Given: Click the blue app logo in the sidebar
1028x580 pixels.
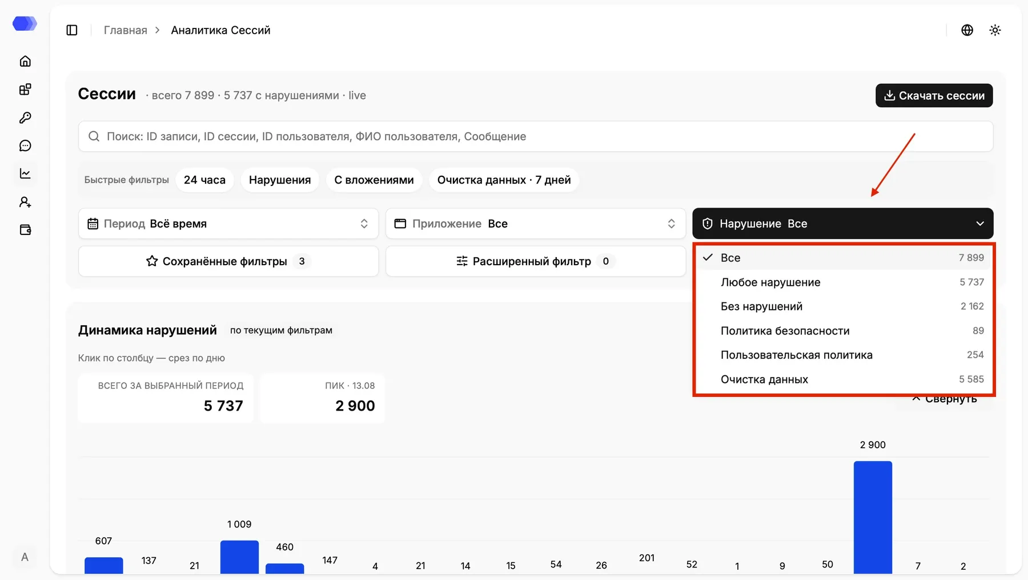Looking at the screenshot, I should click(25, 23).
